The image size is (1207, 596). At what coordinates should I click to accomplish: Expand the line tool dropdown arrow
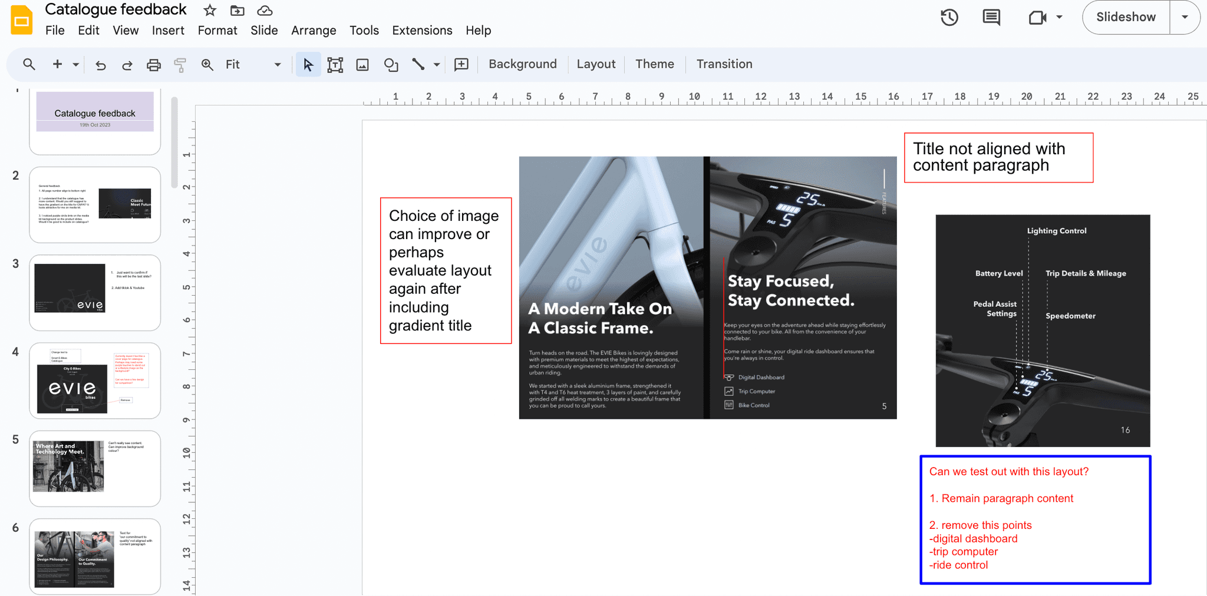tap(437, 65)
